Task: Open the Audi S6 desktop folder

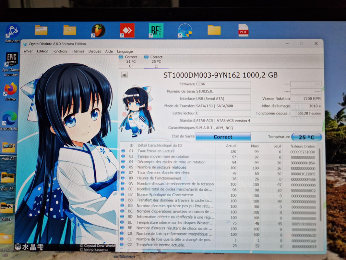Action: [7, 181]
